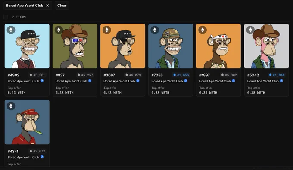The image size is (293, 170).
Task: Click the verified badge under #1897
Action: click(x=234, y=81)
